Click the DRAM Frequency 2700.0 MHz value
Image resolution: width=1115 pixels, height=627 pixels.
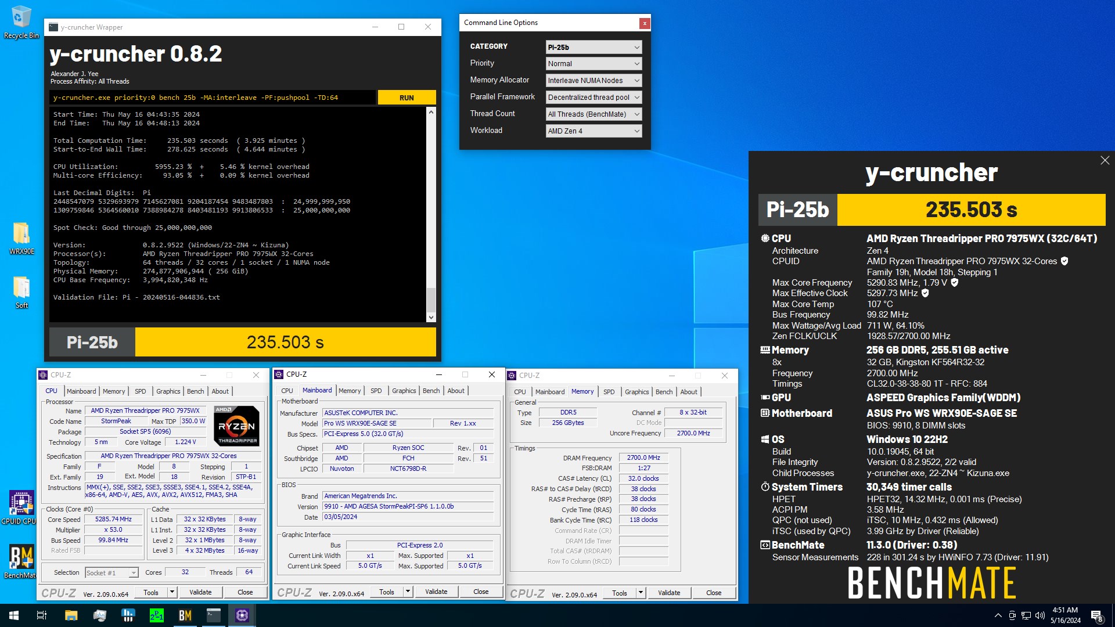point(643,458)
